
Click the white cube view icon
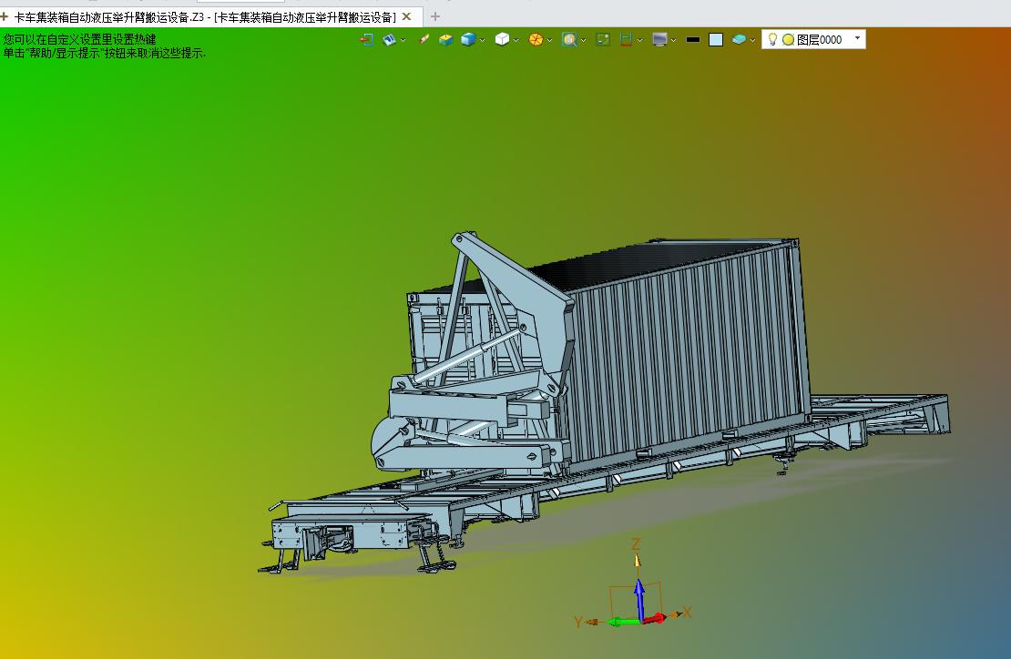(502, 39)
